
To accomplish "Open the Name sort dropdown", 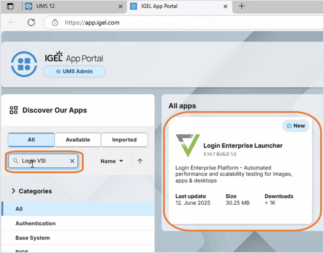I will pos(112,161).
